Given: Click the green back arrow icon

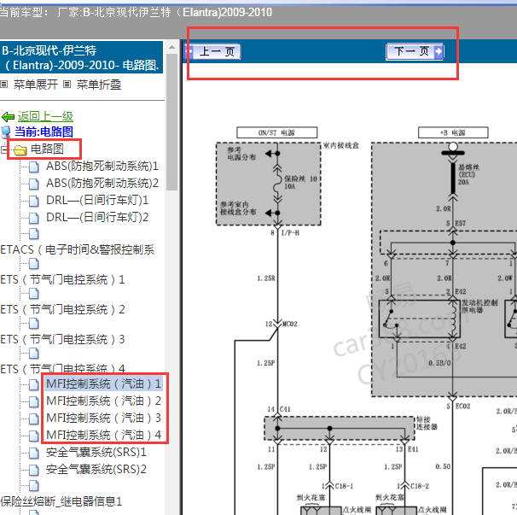Looking at the screenshot, I should point(8,117).
